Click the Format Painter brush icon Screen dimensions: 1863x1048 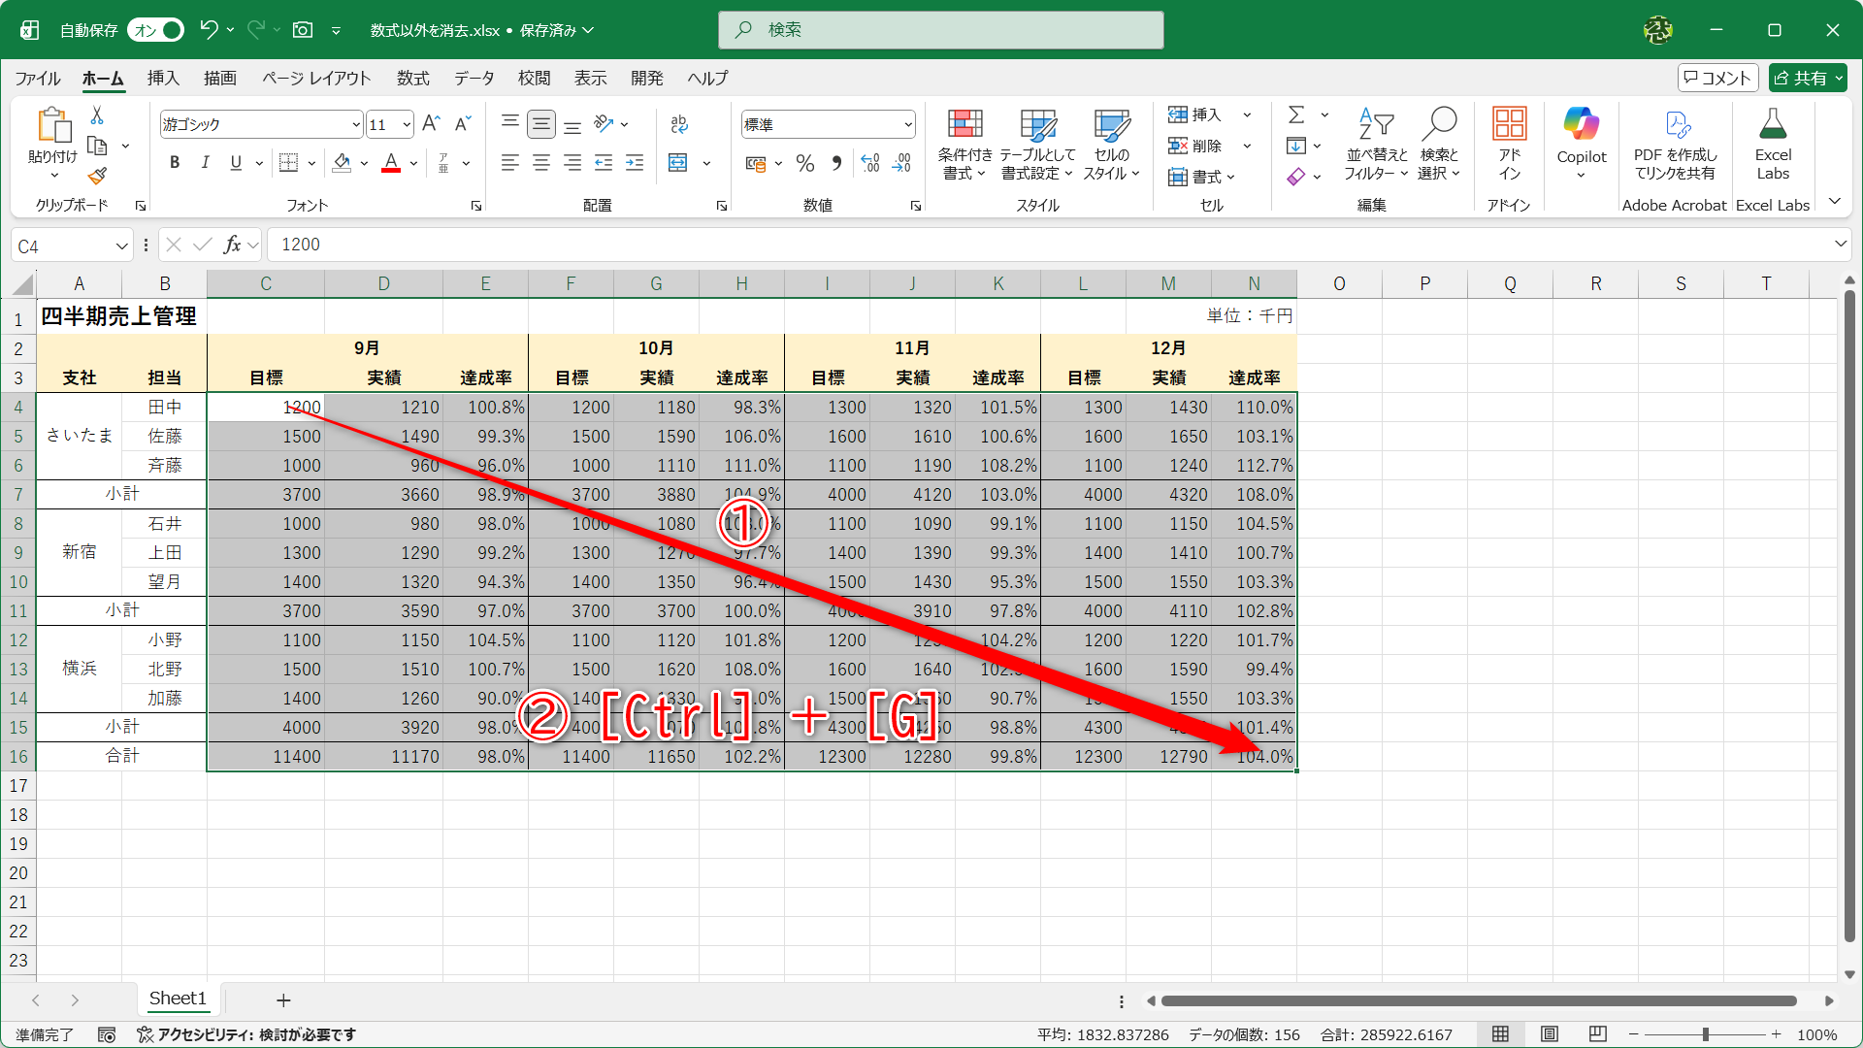click(x=97, y=177)
